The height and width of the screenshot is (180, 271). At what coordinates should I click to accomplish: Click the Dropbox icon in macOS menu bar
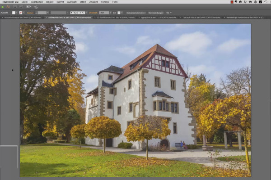[245, 2]
